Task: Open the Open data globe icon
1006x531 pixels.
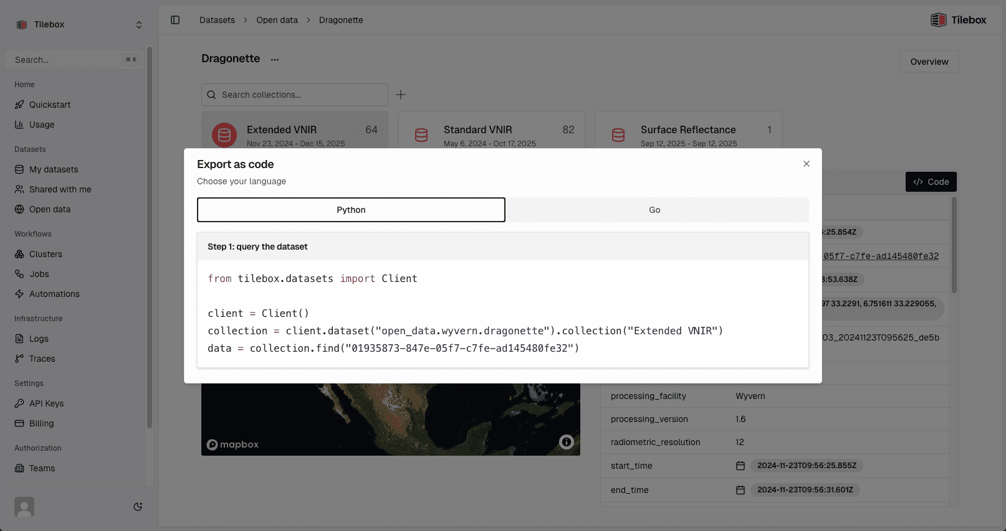Action: (19, 209)
